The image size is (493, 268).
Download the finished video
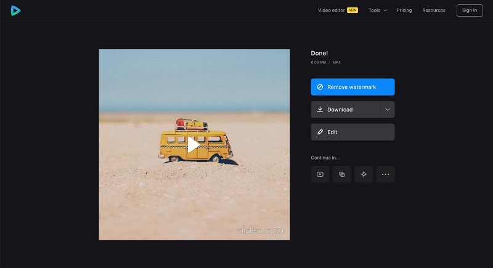346,109
